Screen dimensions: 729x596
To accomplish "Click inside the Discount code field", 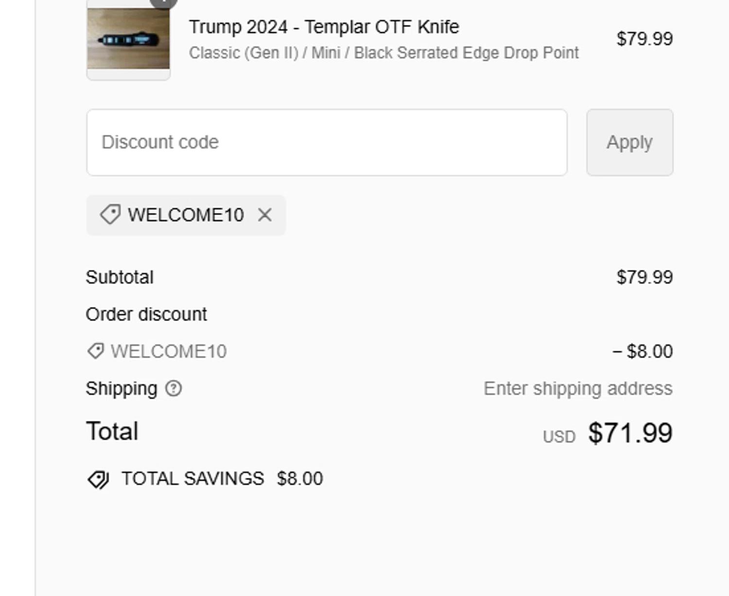I will [327, 142].
